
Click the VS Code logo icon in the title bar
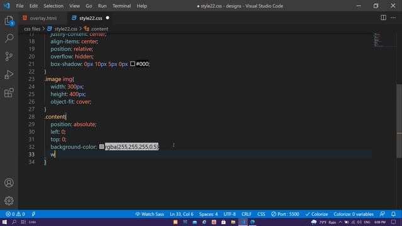(x=7, y=6)
